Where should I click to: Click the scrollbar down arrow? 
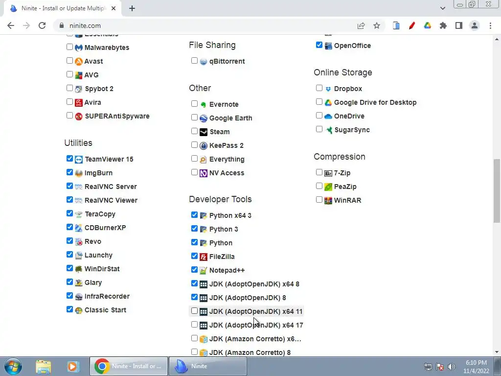(497, 352)
